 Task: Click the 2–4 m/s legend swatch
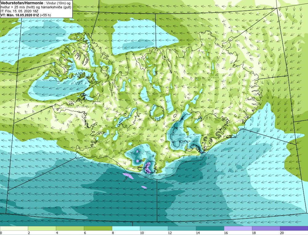(42, 228)
